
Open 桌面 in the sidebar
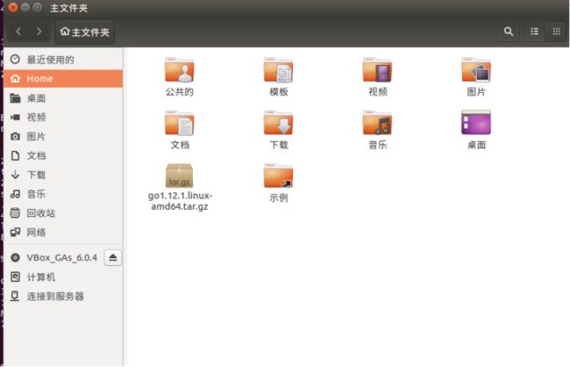pyautogui.click(x=63, y=98)
